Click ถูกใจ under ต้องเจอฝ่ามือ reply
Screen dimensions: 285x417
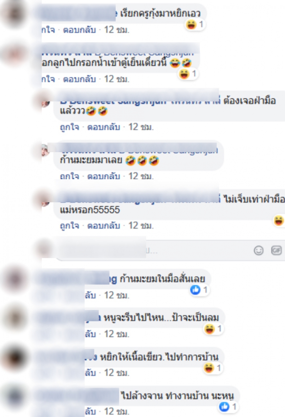pos(69,127)
